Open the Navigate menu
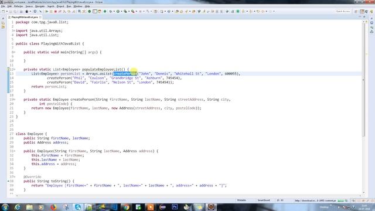Image resolution: width=375 pixels, height=211 pixels. point(40,6)
